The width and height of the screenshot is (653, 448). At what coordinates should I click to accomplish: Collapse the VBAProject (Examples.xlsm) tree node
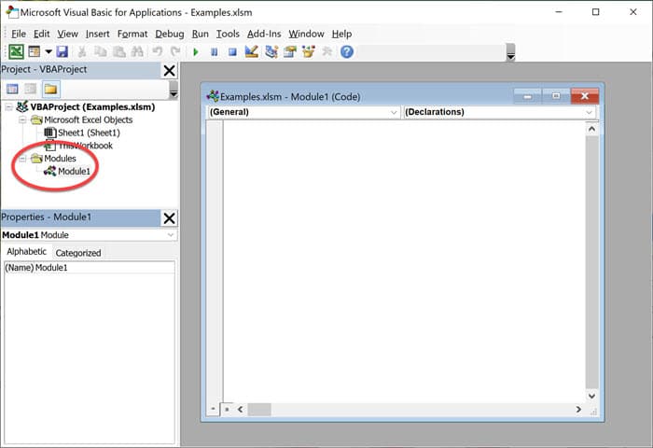pyautogui.click(x=8, y=107)
